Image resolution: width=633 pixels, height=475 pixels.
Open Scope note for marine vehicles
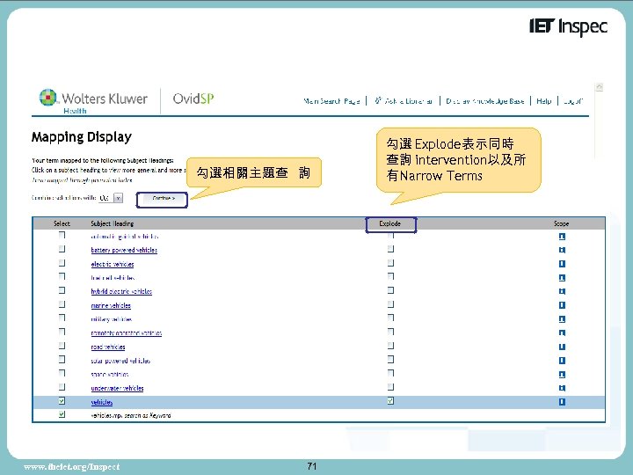(562, 305)
